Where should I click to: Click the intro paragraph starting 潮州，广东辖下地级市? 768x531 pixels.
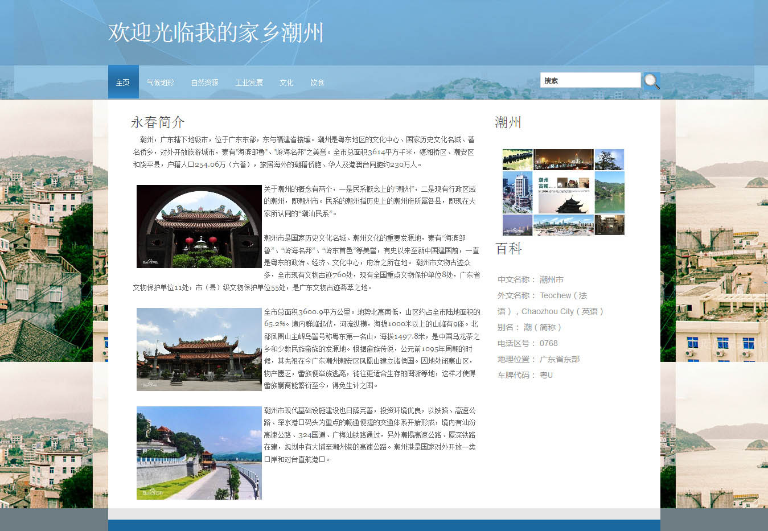click(304, 152)
